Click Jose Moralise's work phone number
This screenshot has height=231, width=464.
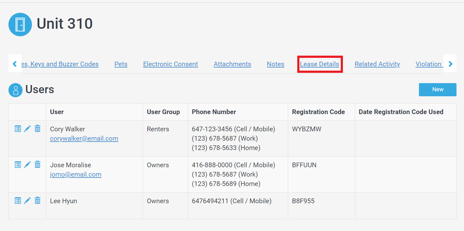tap(225, 174)
